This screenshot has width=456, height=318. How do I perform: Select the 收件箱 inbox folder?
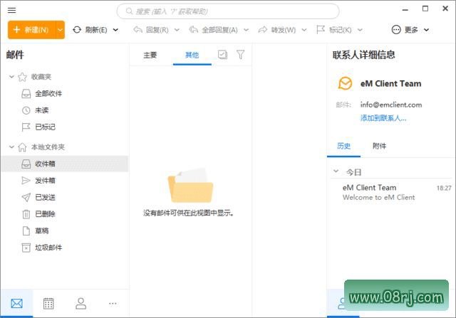tap(65, 164)
